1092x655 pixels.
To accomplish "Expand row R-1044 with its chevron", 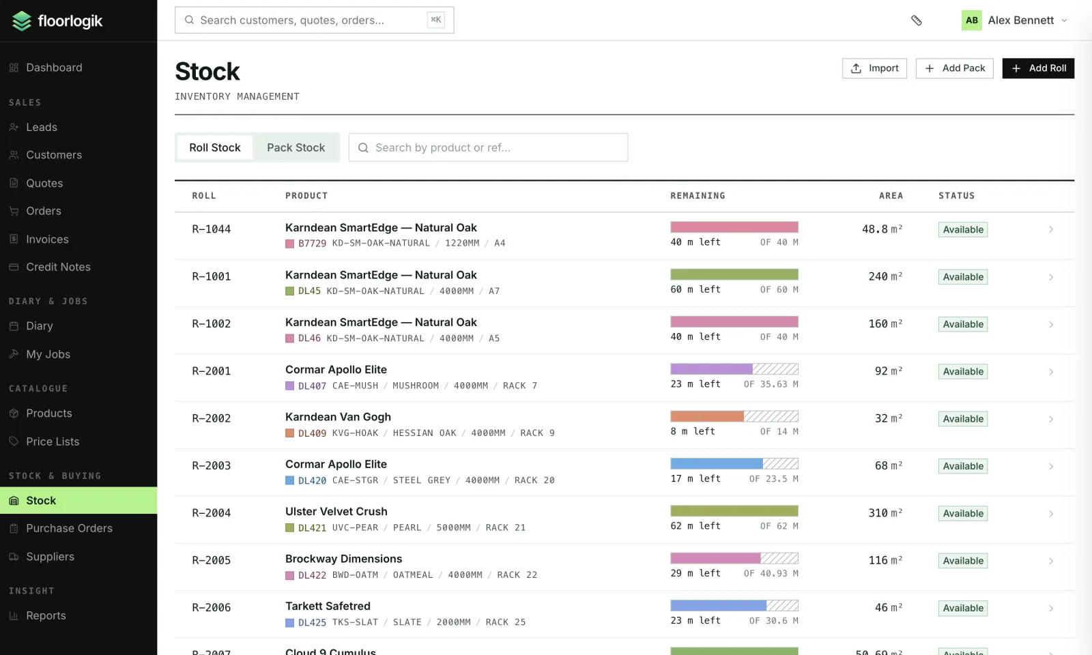I will (1051, 229).
